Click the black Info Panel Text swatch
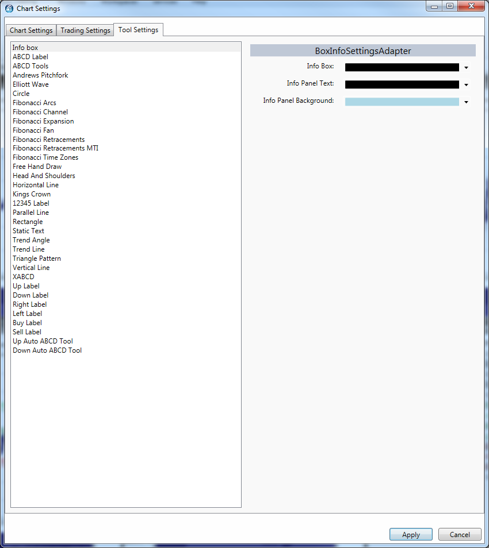This screenshot has width=489, height=548. click(x=402, y=84)
